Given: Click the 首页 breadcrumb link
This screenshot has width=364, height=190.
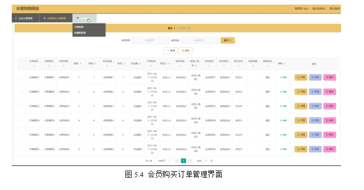Looking at the screenshot, I should 170,28.
